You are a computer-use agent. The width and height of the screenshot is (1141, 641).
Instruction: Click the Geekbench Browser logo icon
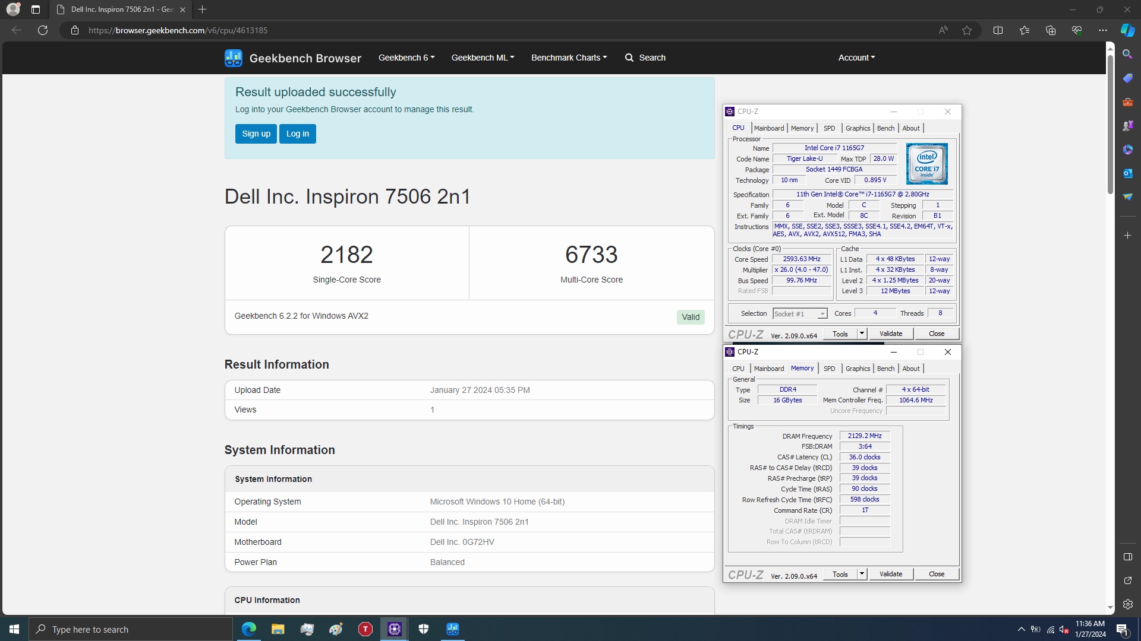[x=234, y=58]
